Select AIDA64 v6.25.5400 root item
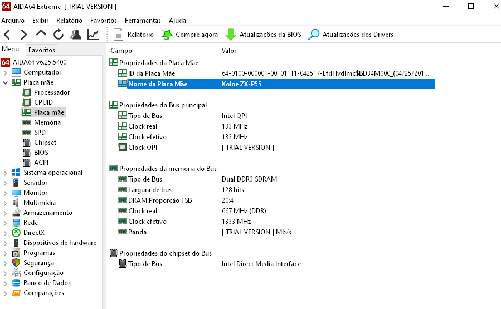Image resolution: width=501 pixels, height=309 pixels. (x=34, y=62)
